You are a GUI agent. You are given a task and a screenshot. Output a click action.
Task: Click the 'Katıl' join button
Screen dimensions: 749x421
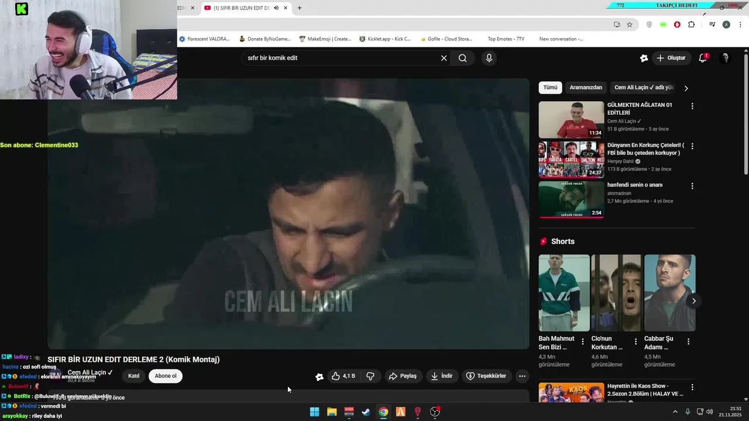click(133, 376)
